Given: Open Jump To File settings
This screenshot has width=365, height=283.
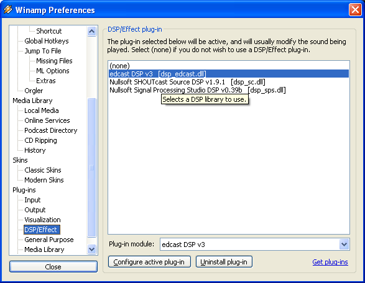Looking at the screenshot, I should click(43, 51).
